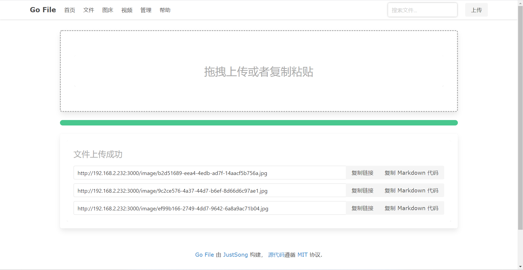Open the JustSong footer link
523x270 pixels.
click(235, 255)
